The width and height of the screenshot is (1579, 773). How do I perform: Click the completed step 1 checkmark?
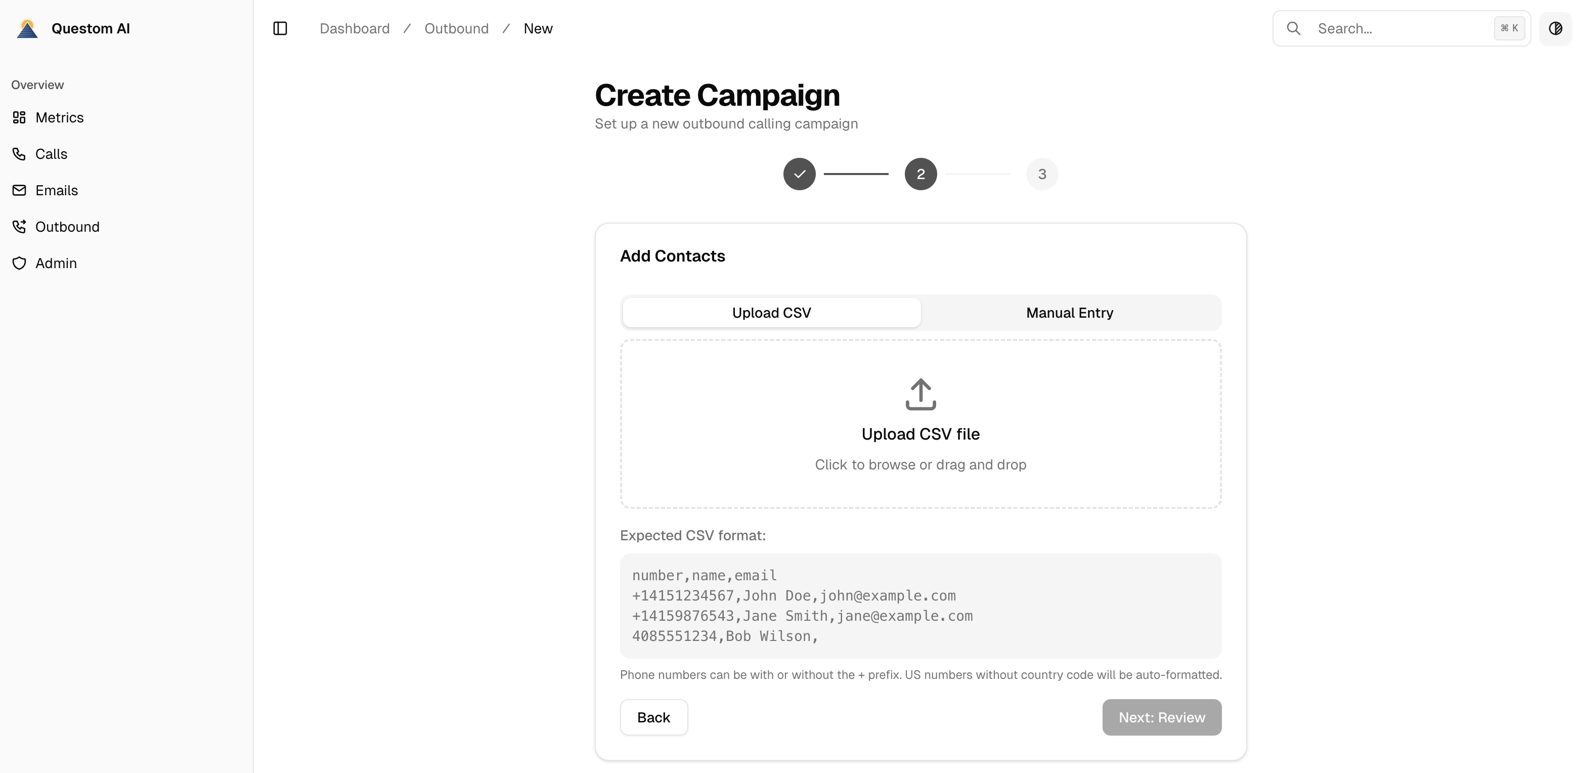(799, 174)
